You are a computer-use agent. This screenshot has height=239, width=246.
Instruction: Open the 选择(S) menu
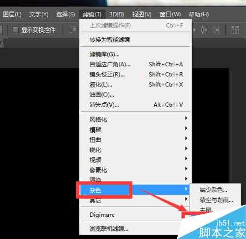click(65, 15)
